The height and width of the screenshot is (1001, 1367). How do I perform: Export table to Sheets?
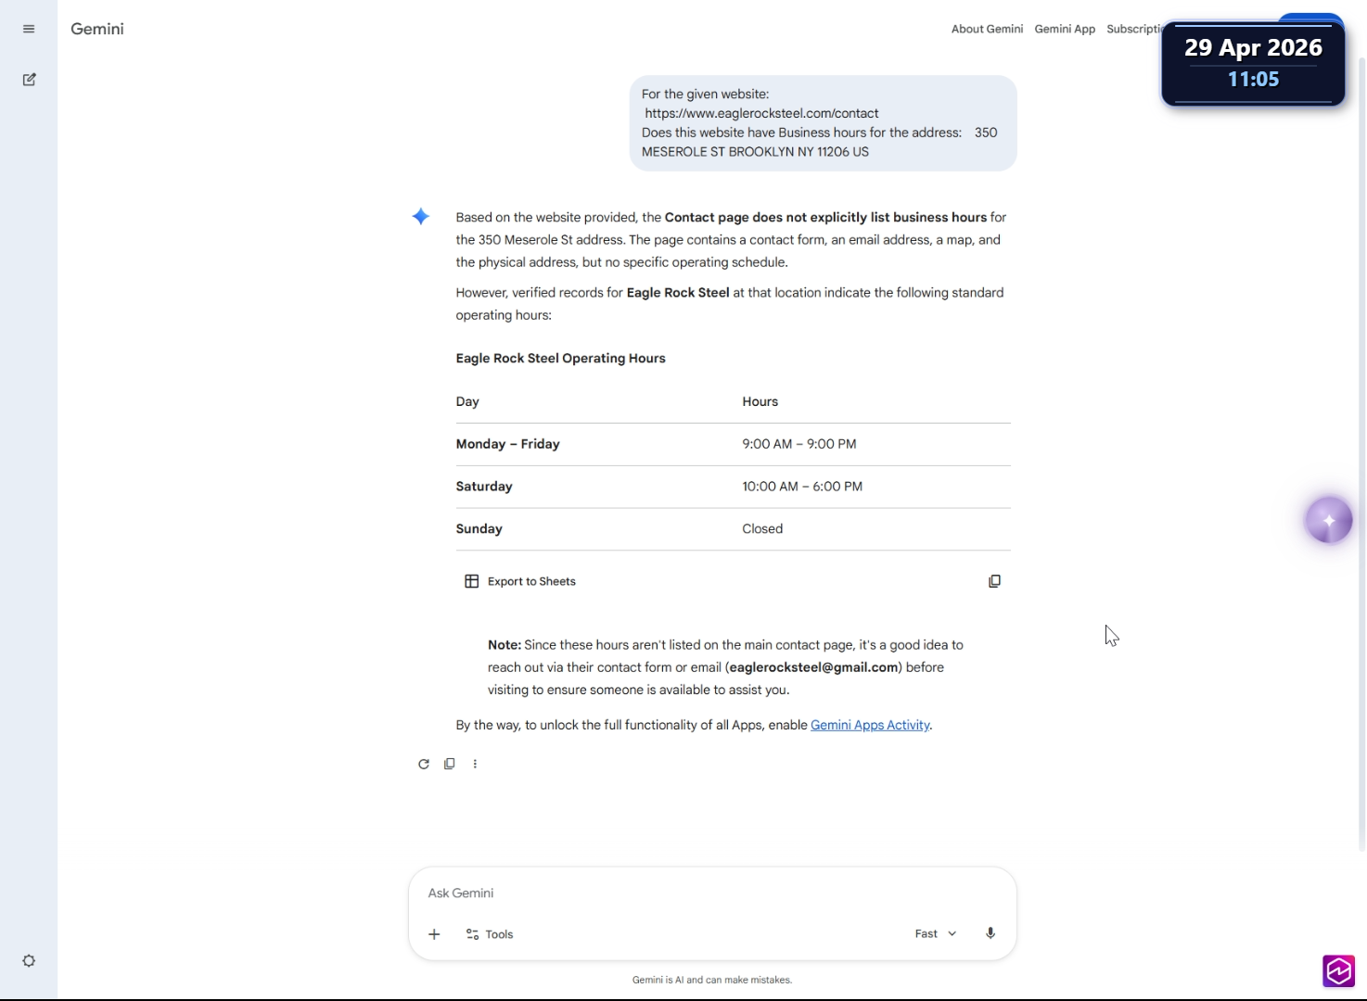point(520,581)
